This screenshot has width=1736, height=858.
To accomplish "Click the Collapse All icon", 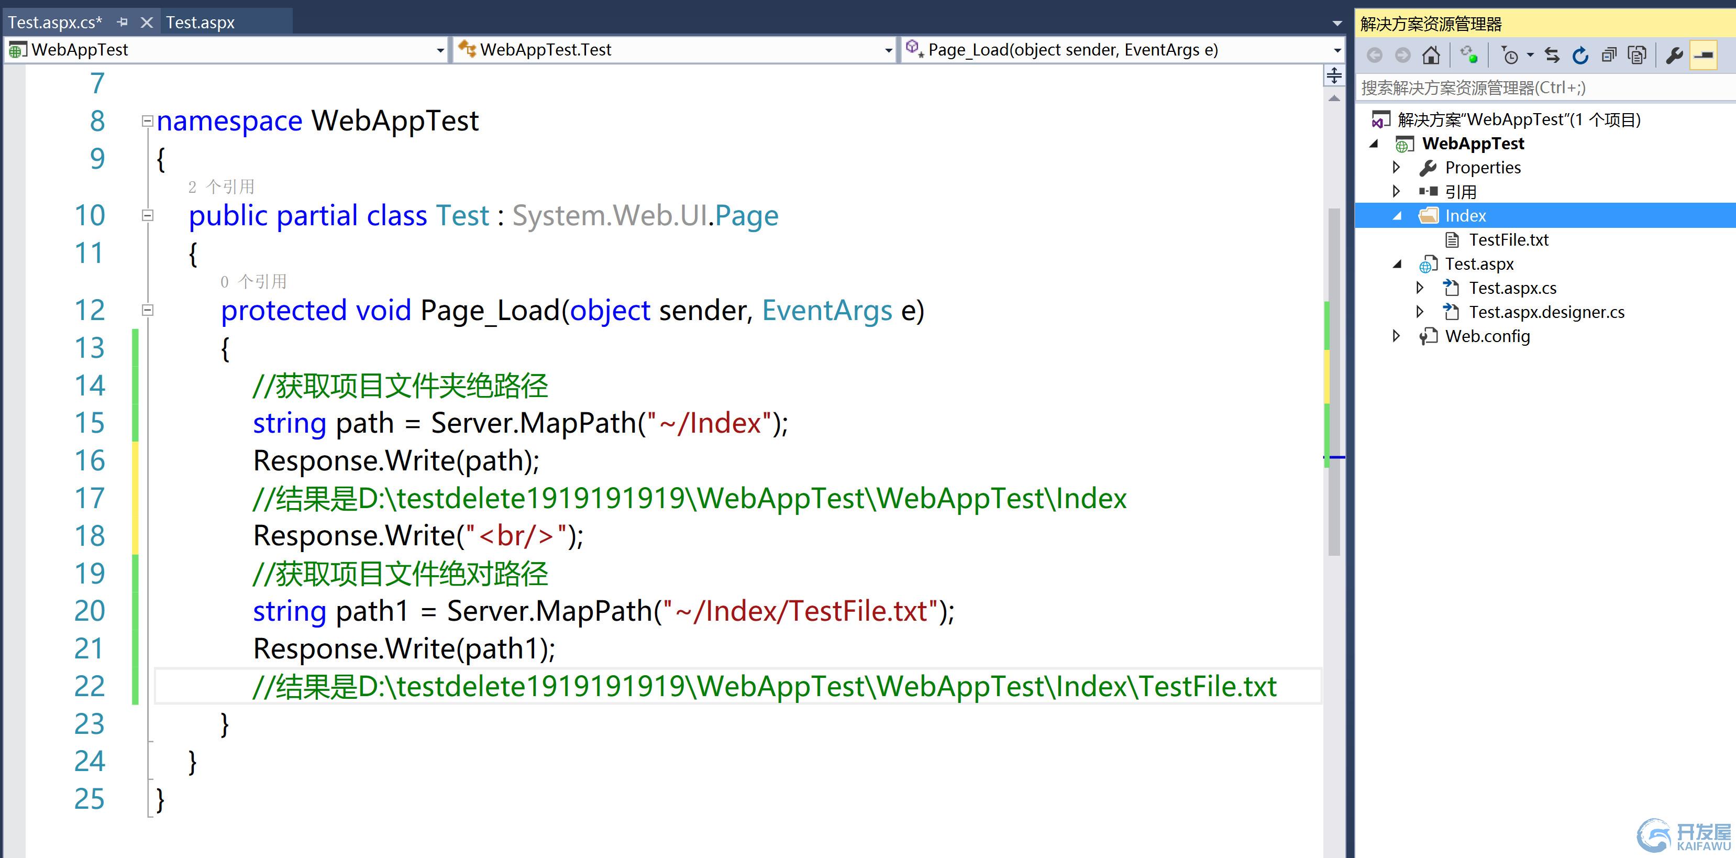I will pyautogui.click(x=1609, y=56).
